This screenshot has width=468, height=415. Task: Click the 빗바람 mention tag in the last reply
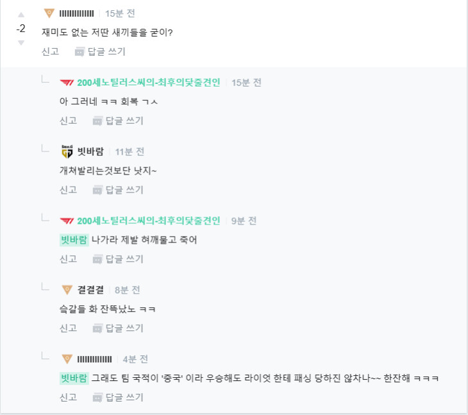click(x=74, y=378)
